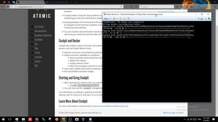Open the Windows Start menu
Viewport: 218px width, 122px height.
point(3,119)
